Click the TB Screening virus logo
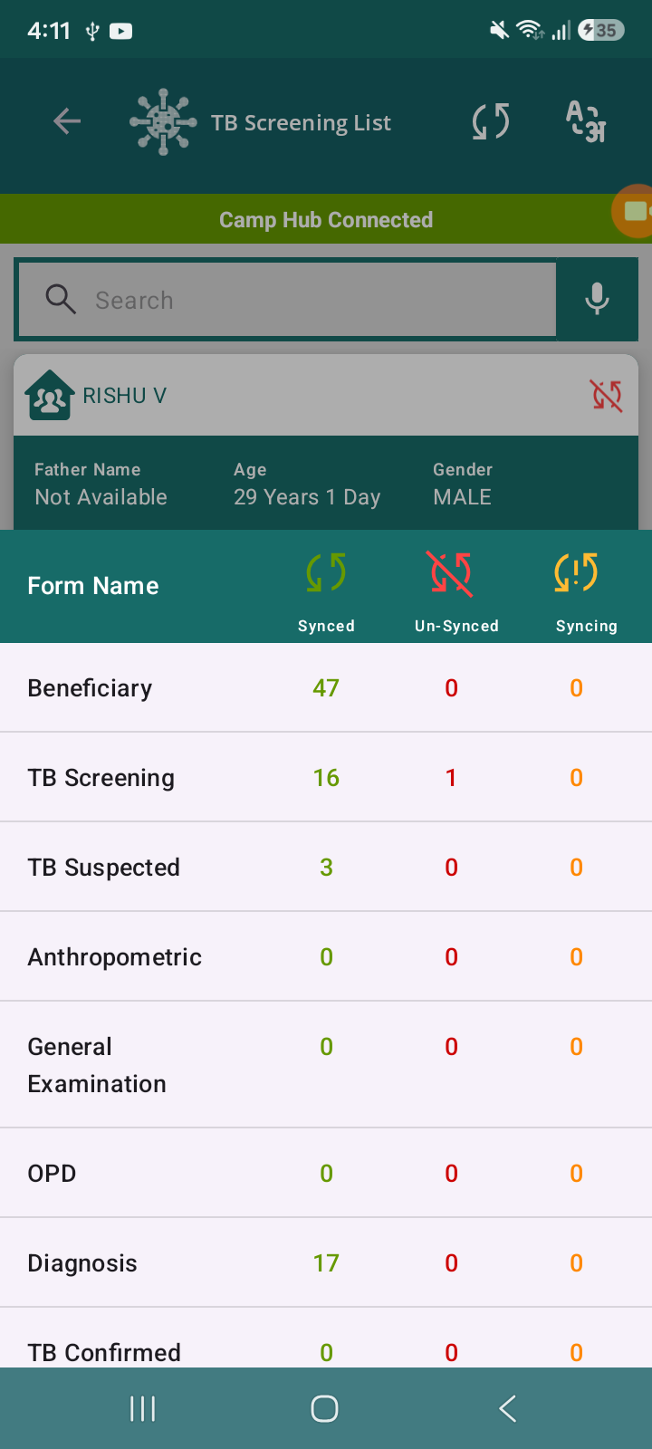The height and width of the screenshot is (1449, 652). [x=163, y=121]
